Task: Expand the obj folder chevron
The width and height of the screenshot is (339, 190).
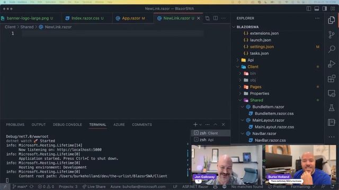Action: pyautogui.click(x=240, y=80)
